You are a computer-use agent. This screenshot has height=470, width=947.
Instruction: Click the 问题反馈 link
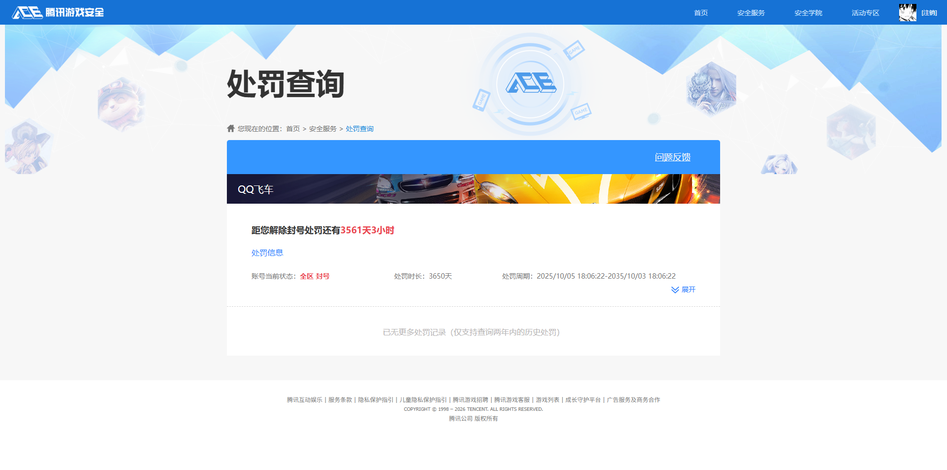click(673, 157)
